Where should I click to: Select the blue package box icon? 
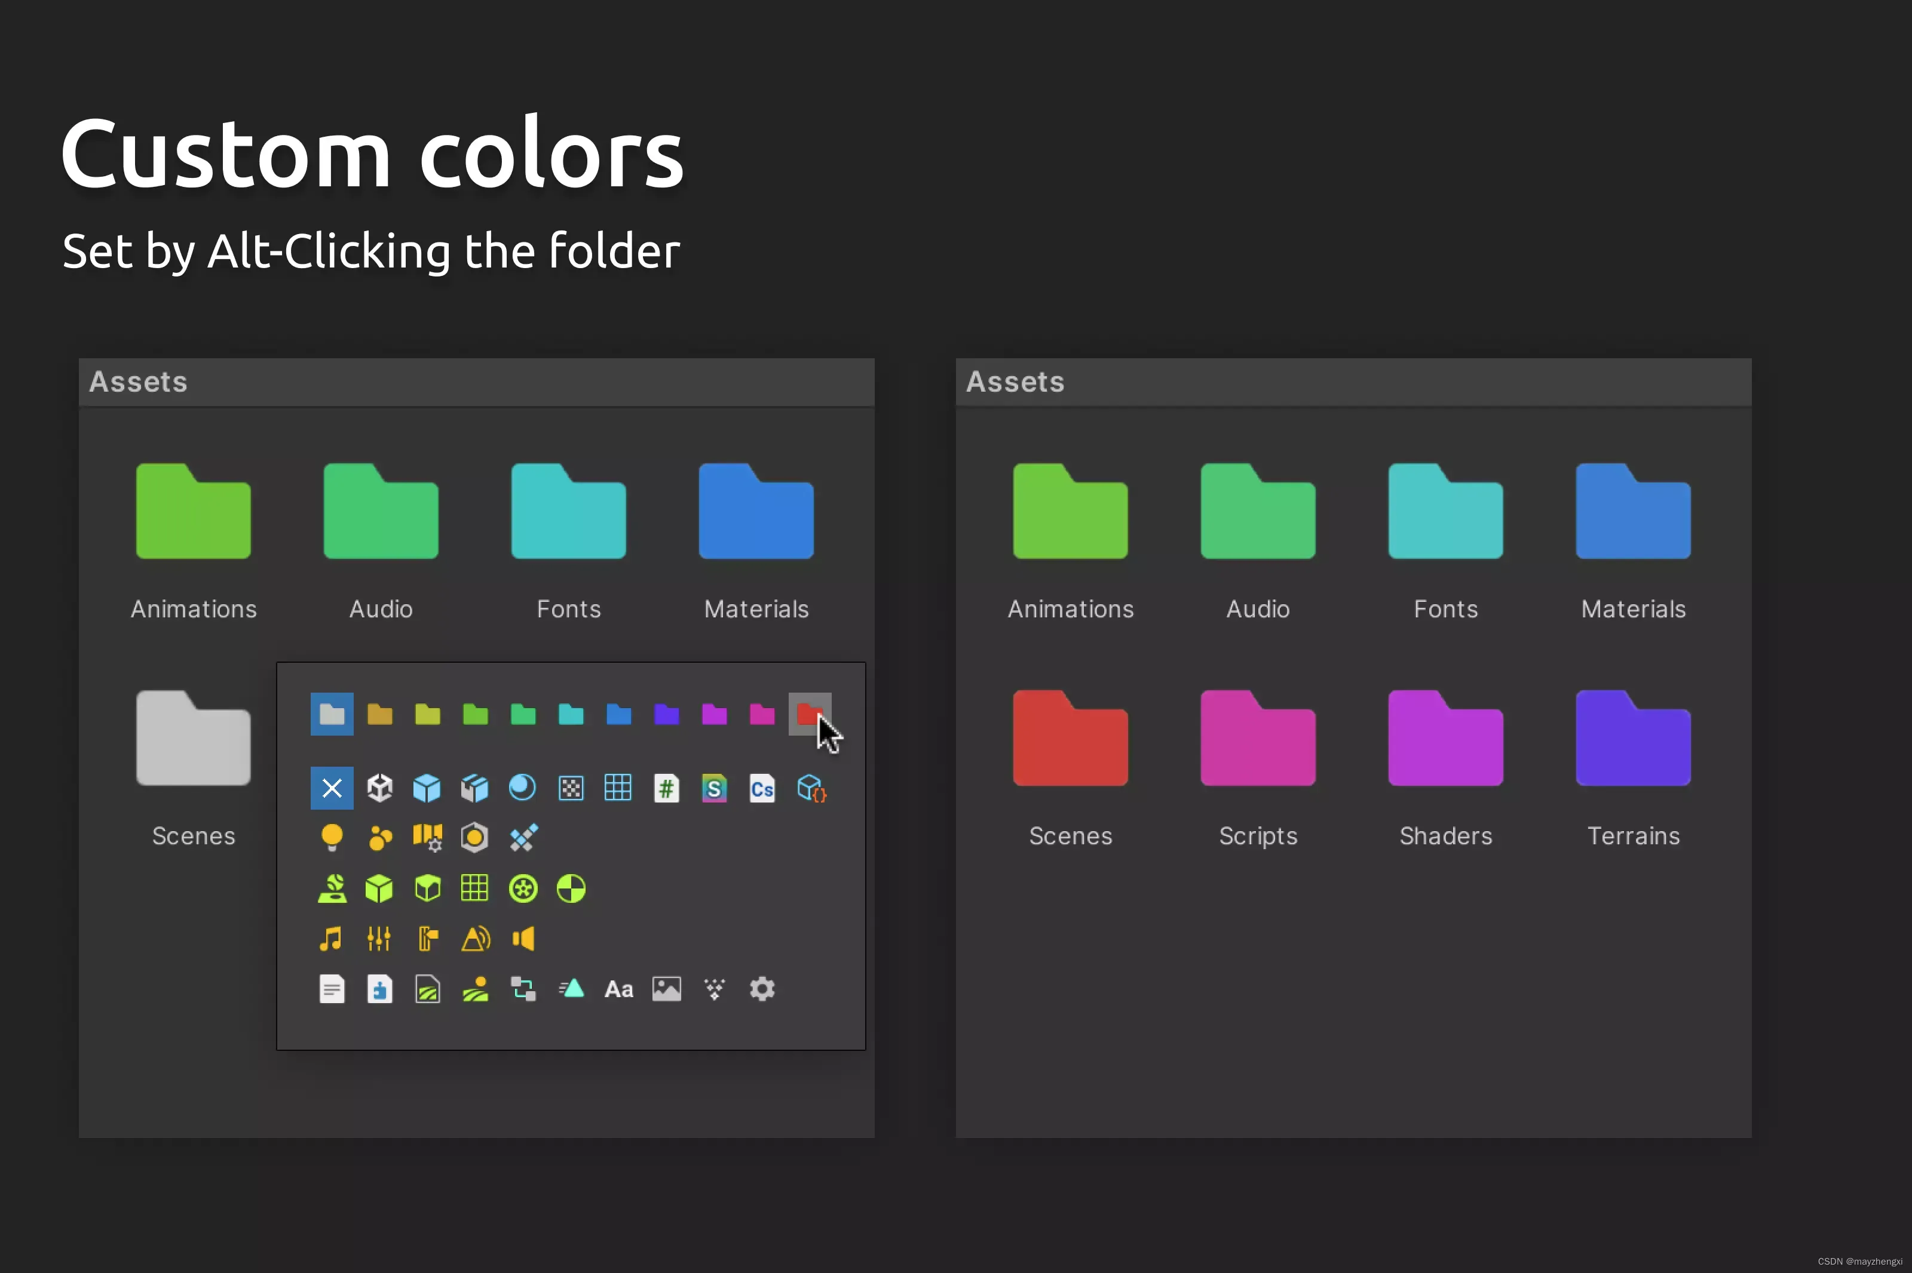coord(475,788)
